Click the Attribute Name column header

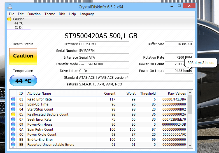coord(61,94)
